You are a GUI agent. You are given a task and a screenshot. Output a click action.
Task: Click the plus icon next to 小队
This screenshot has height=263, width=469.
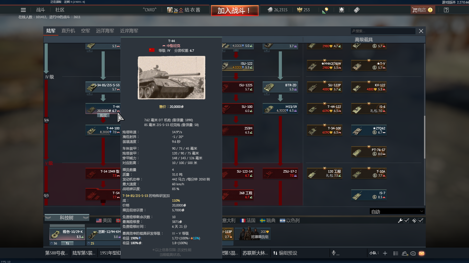click(385, 253)
